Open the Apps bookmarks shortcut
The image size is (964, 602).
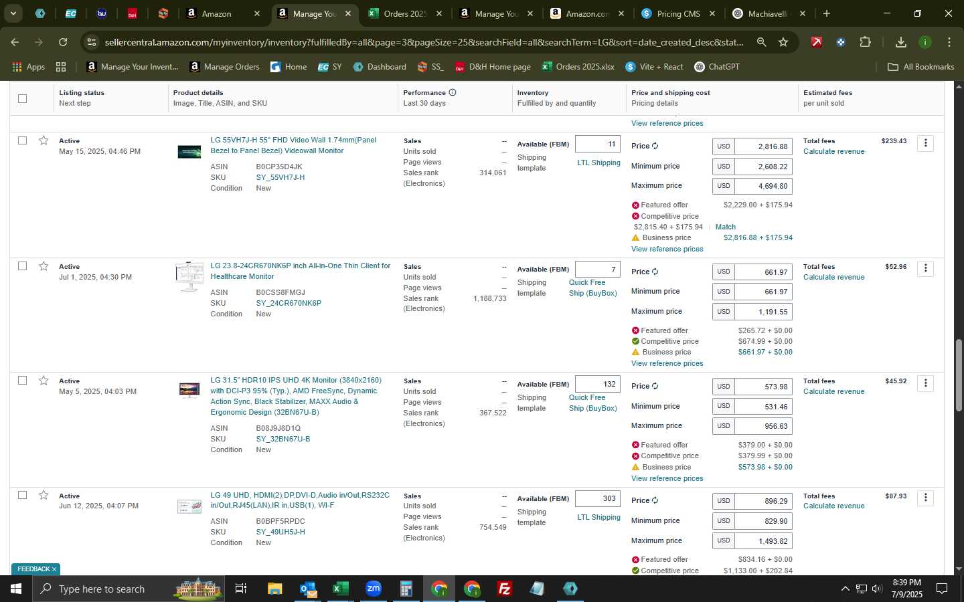(x=29, y=67)
